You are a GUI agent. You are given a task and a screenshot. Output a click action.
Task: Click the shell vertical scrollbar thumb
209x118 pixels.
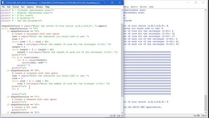(205, 103)
